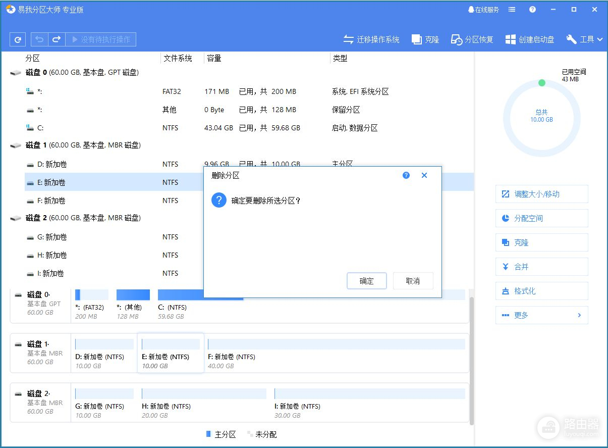
Task: Click the help question mark in delete dialog
Action: tap(406, 175)
